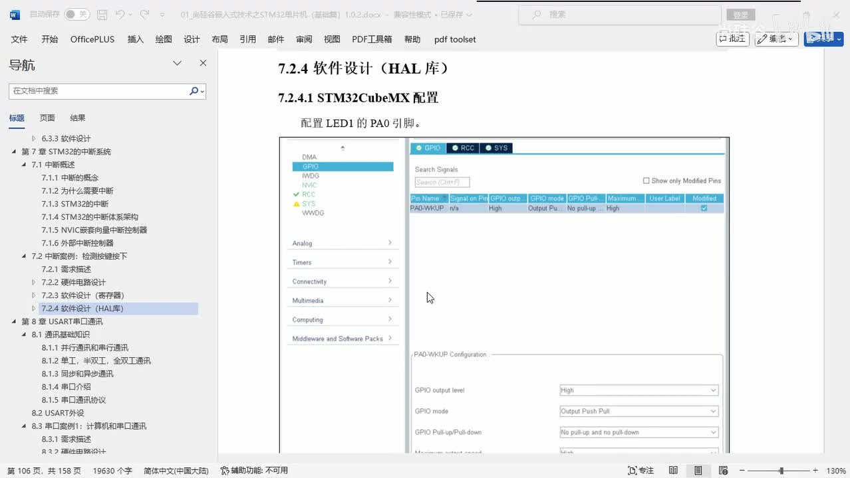The height and width of the screenshot is (478, 850).
Task: Go to heading 8.2 USART外设
Action: tap(58, 413)
